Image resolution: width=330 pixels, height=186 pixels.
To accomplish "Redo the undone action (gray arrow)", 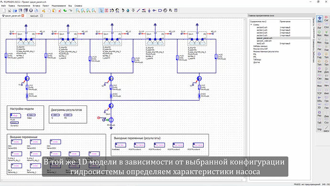I will point(70,11).
